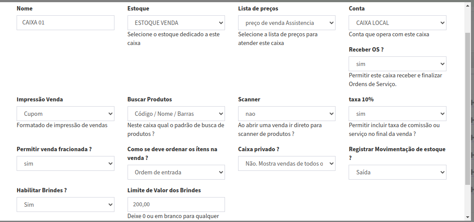Expand the Impressão Venda dropdown
The height and width of the screenshot is (222, 474).
click(66, 114)
